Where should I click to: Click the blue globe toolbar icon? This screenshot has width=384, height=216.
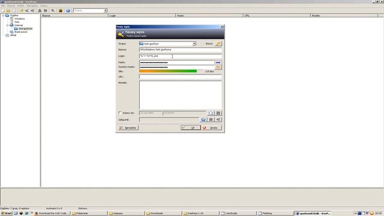(68, 11)
